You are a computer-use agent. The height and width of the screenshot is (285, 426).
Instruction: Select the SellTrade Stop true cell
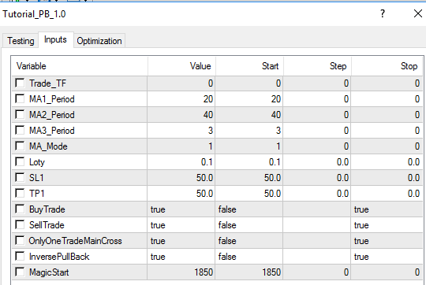coord(387,225)
